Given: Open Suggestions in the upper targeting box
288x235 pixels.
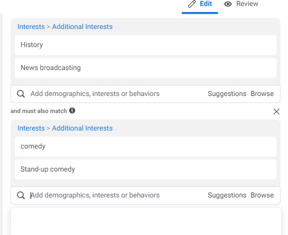Looking at the screenshot, I should tap(227, 94).
